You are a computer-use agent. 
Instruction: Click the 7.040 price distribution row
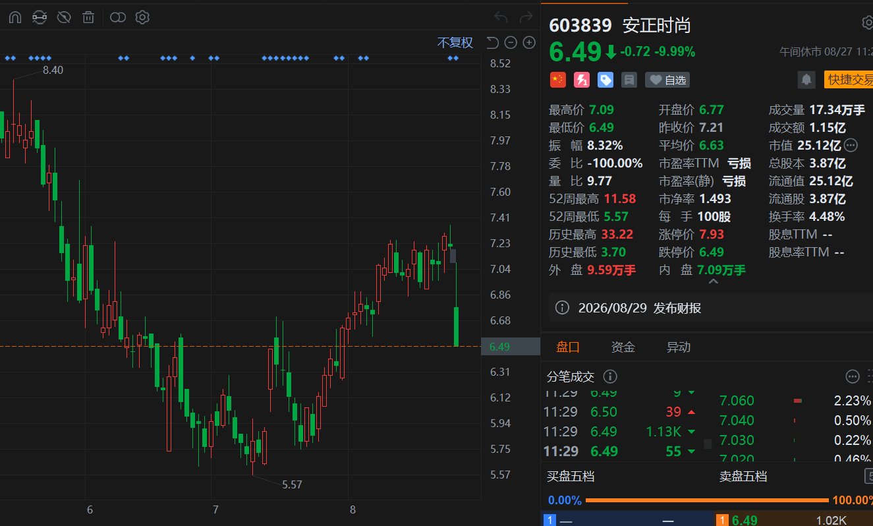(x=795, y=421)
